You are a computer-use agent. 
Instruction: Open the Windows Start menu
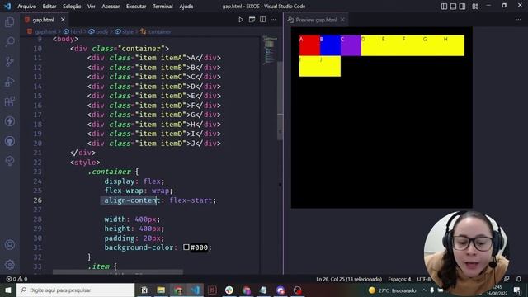point(8,290)
